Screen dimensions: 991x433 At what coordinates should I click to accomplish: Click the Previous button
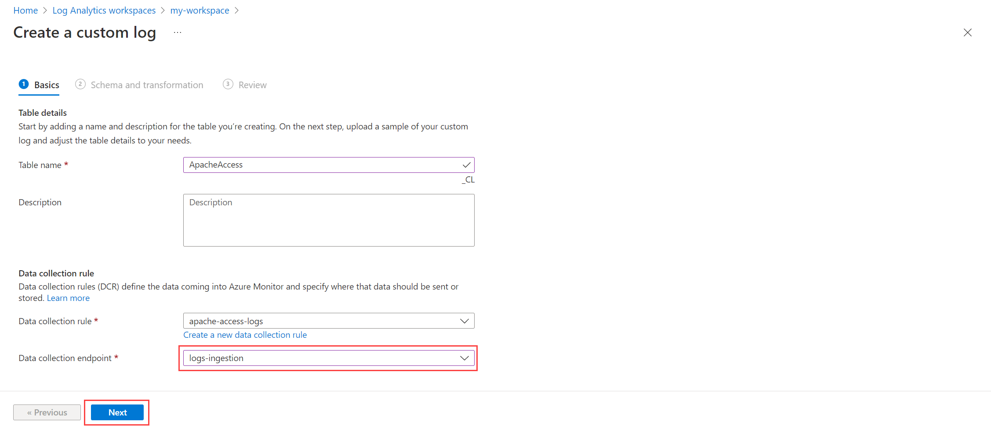47,412
